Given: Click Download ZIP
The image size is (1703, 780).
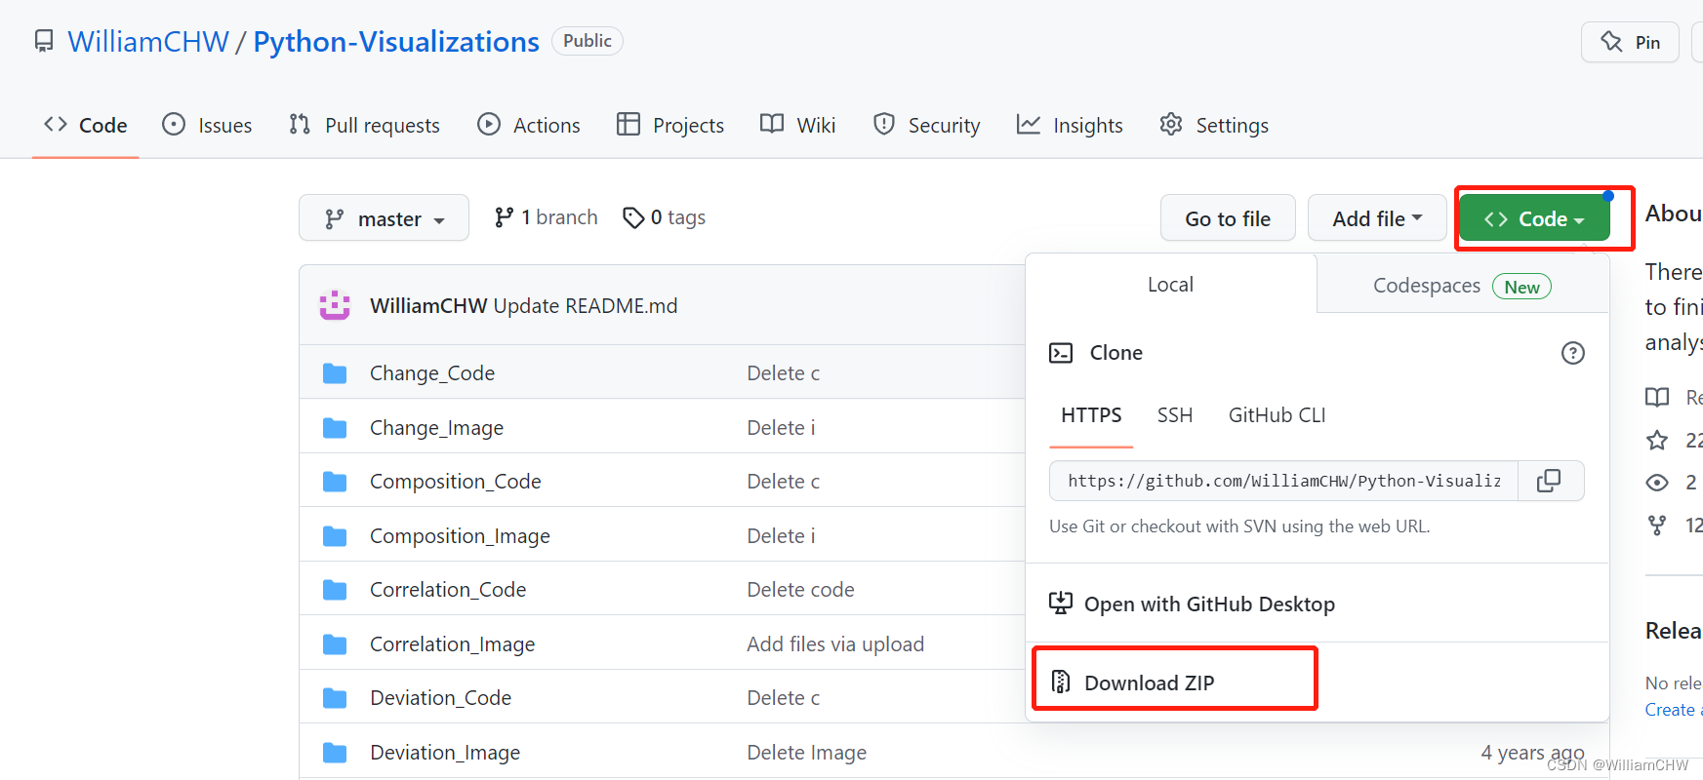Looking at the screenshot, I should (1149, 682).
